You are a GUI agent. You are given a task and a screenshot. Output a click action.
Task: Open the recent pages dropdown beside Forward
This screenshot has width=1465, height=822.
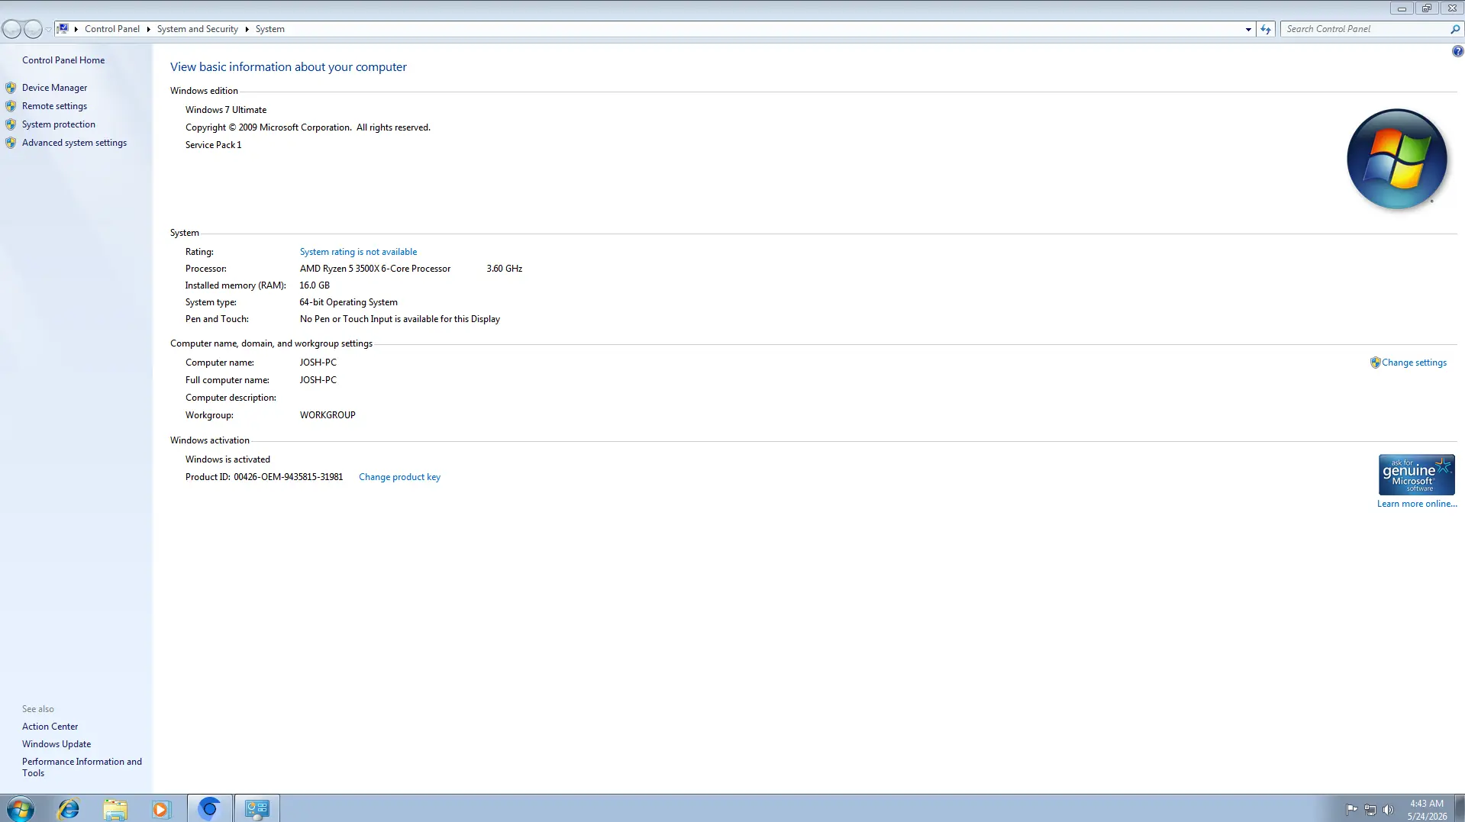tap(48, 29)
